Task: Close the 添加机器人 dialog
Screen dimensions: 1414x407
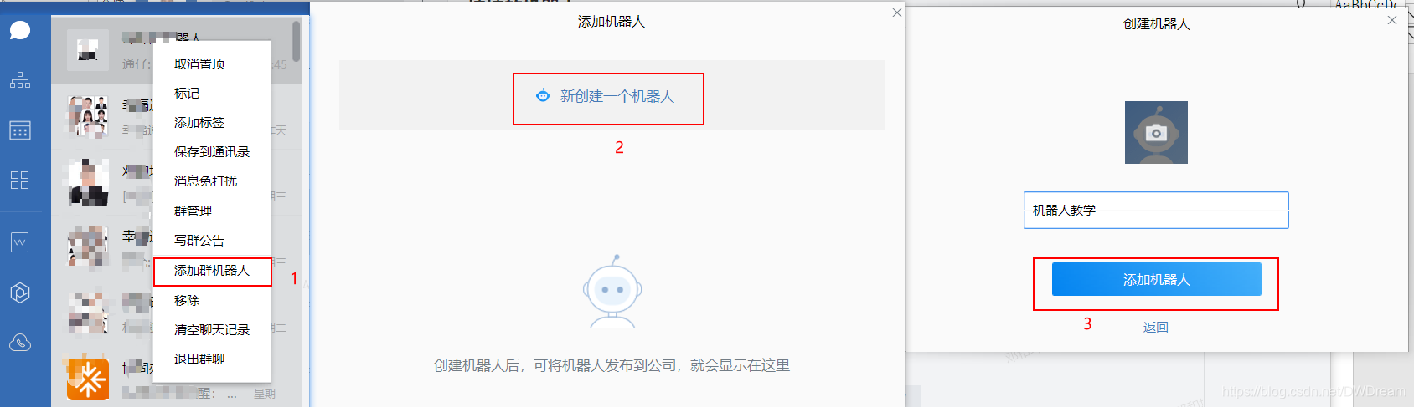Action: click(897, 13)
